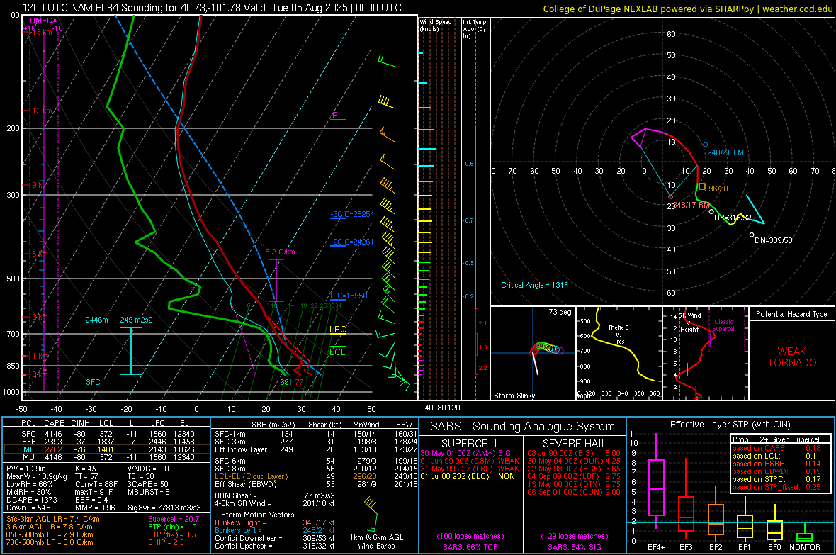Click the Storm Slinky panel label

click(x=514, y=396)
